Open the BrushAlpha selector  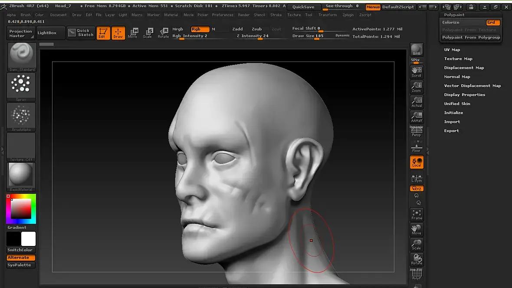21,117
